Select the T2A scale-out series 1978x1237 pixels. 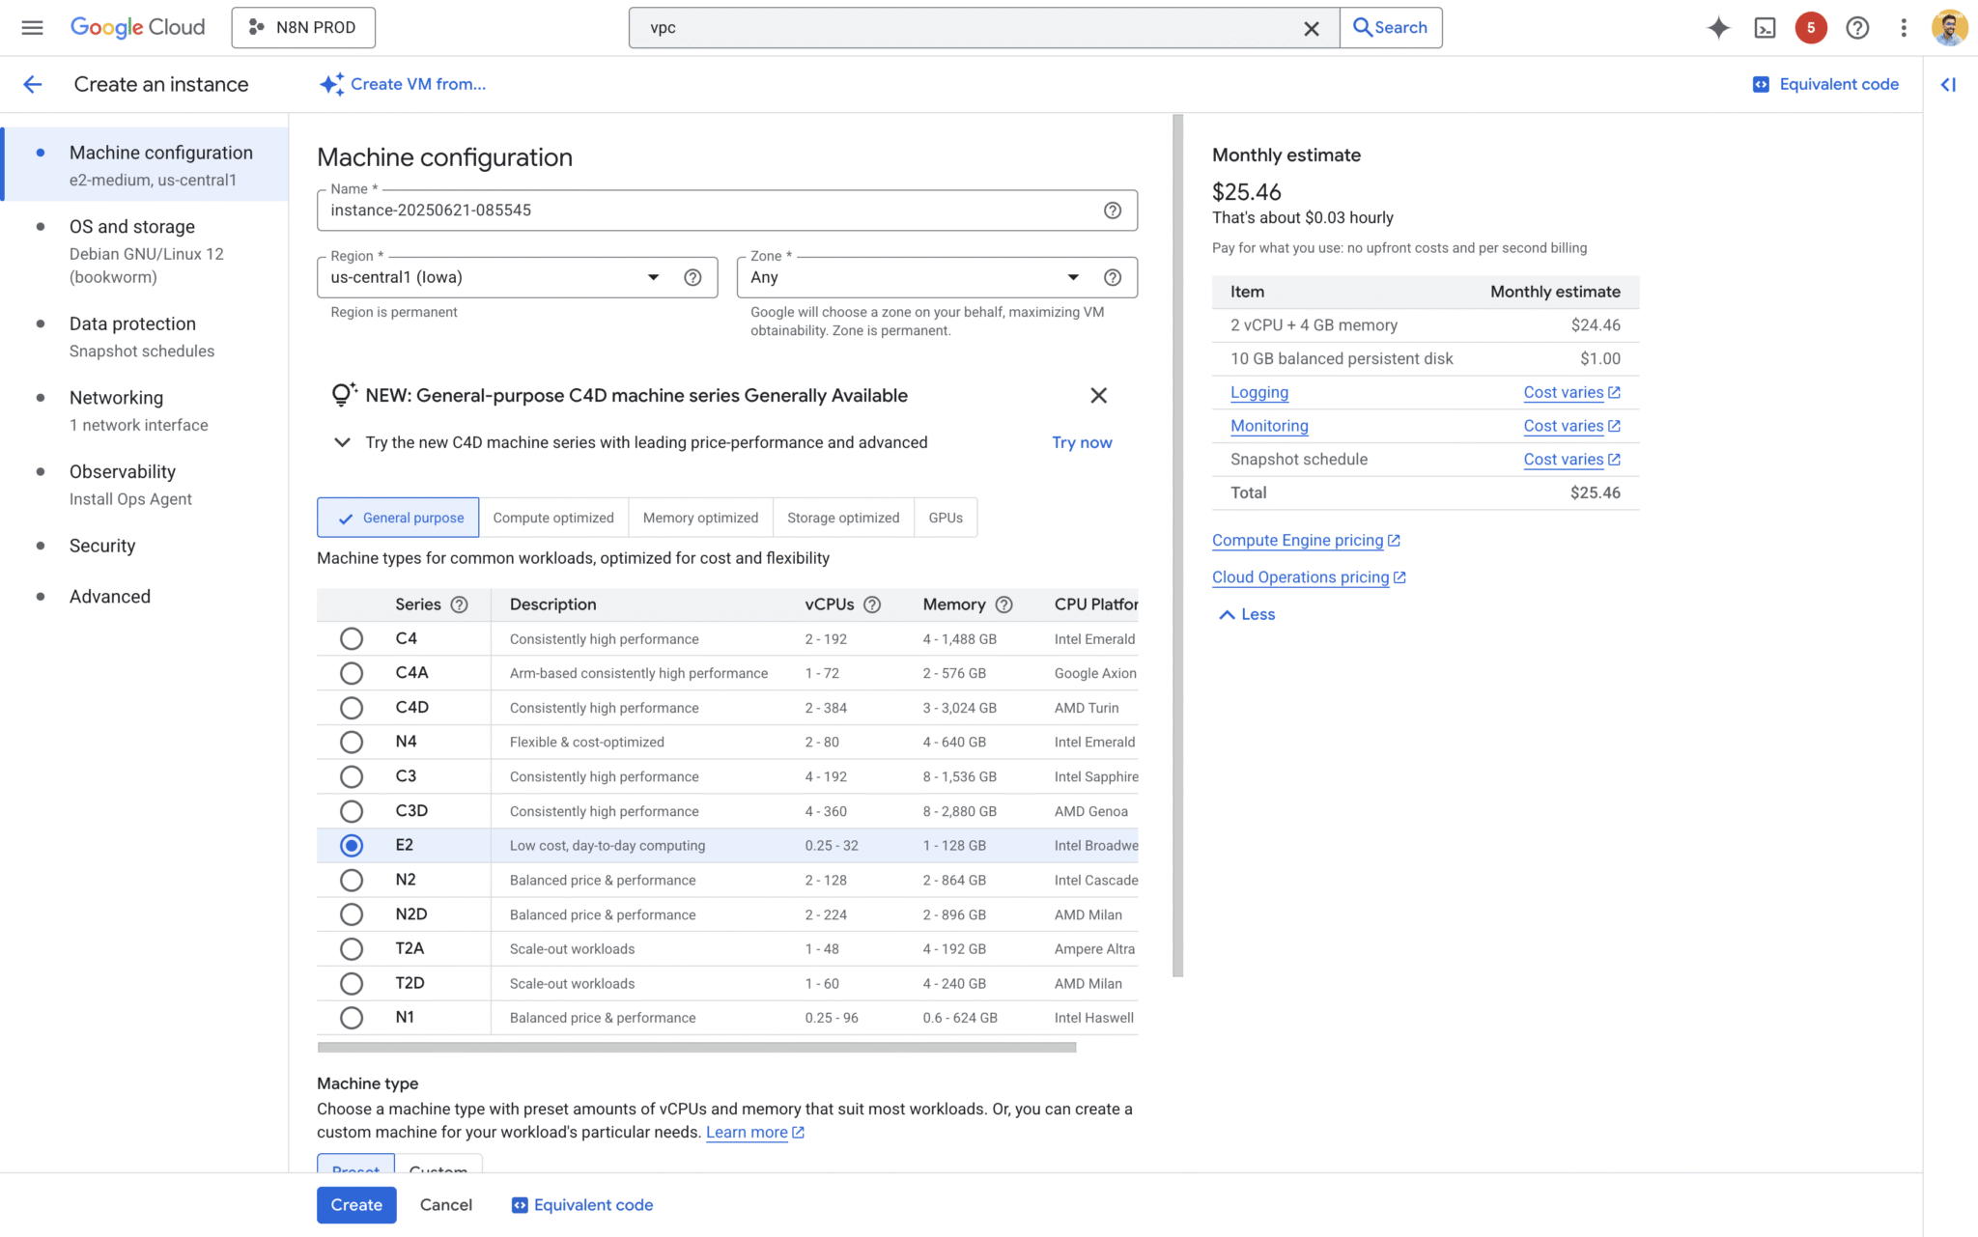351,948
